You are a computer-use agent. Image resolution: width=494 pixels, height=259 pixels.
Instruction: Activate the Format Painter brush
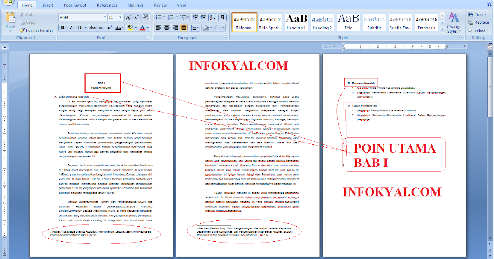point(36,30)
